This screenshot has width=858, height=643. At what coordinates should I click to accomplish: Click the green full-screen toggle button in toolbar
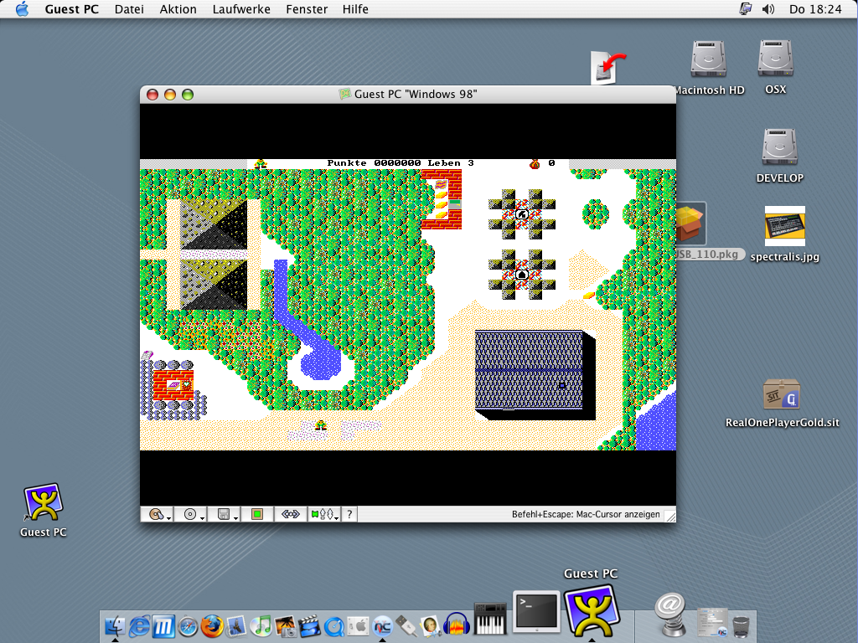(257, 515)
